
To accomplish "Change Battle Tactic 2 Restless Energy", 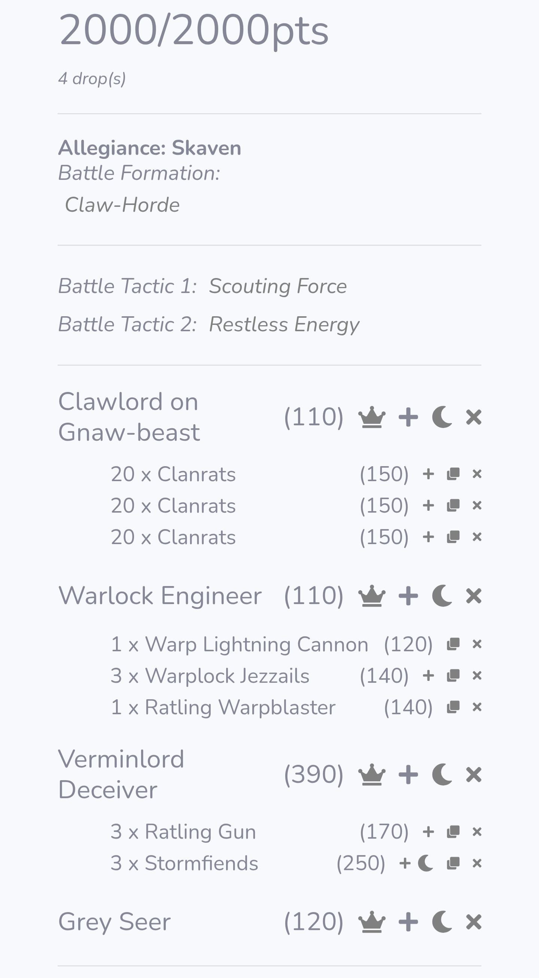I will [x=284, y=325].
